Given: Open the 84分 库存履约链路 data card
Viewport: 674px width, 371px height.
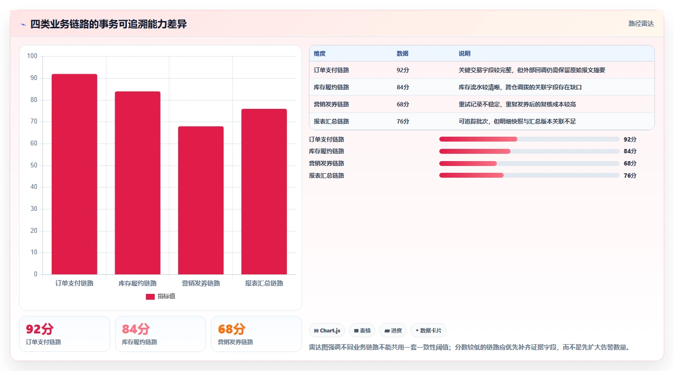Looking at the screenshot, I should coord(161,334).
